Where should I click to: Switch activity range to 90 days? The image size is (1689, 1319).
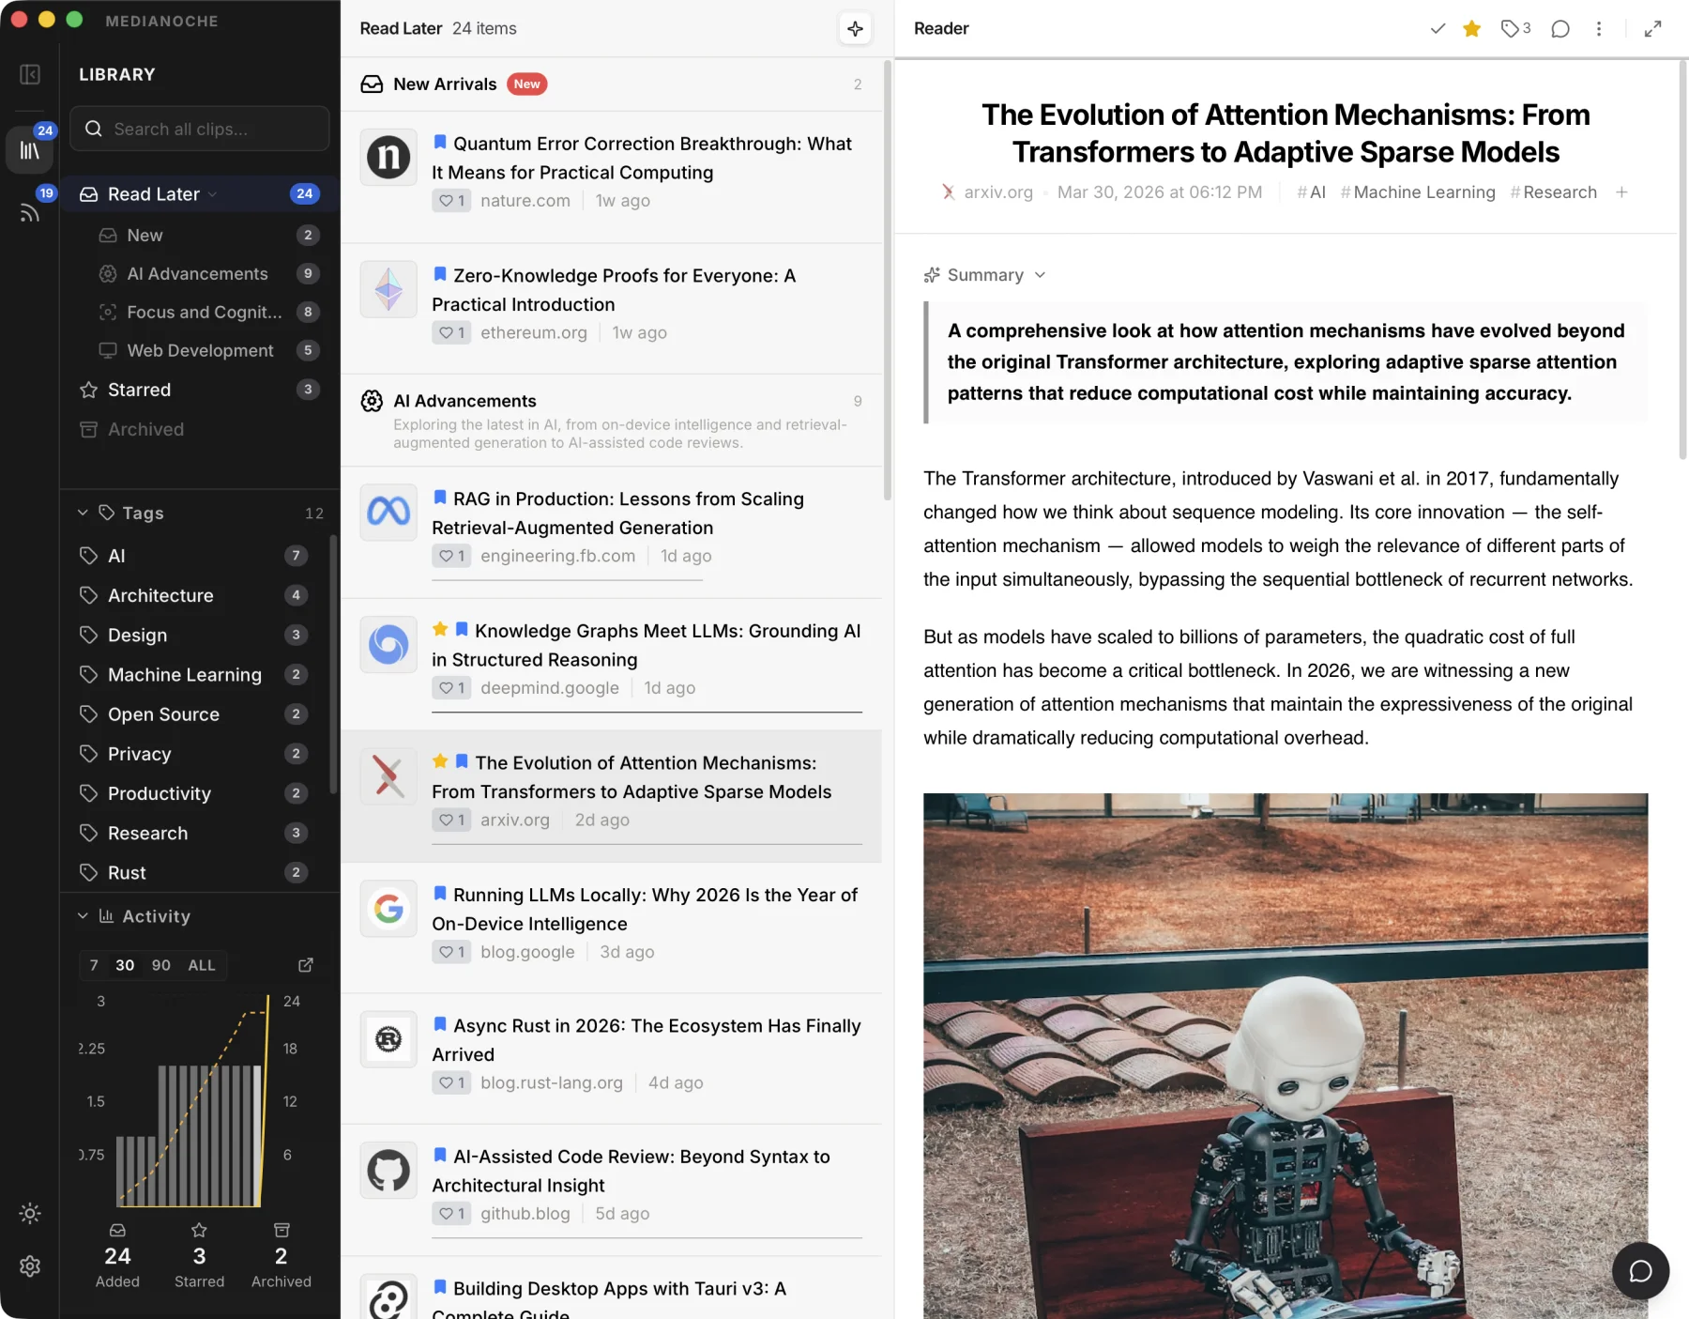coord(160,965)
